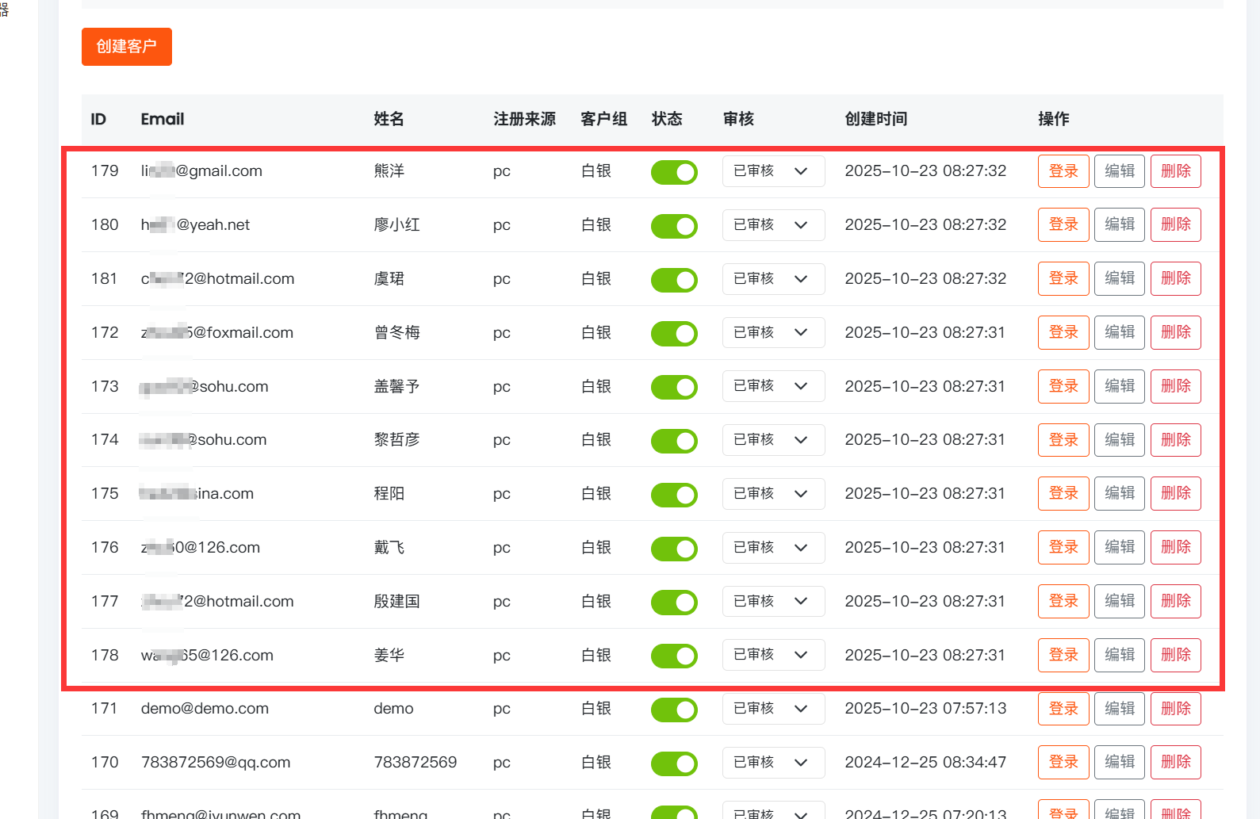Screen dimensions: 1260x819
Task: Click the 创建客户 button
Action: (x=126, y=47)
